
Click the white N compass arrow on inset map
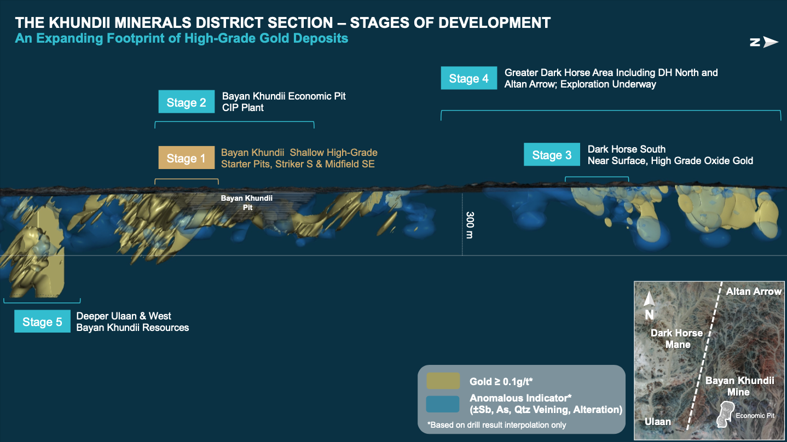649,300
